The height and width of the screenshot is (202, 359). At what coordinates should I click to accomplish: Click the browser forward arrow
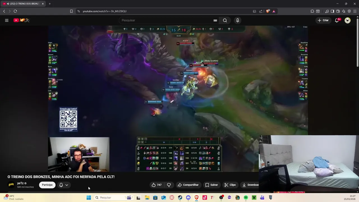coord(10,11)
